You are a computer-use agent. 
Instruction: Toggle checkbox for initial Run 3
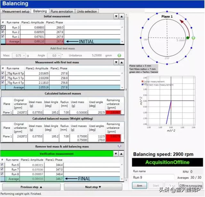pos(3,27)
